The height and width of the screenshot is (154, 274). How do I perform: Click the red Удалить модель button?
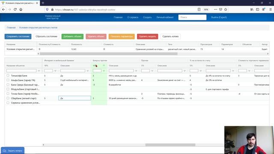tap(147, 36)
